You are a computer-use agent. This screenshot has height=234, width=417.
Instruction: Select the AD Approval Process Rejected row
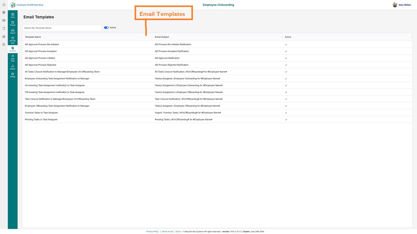coord(40,65)
